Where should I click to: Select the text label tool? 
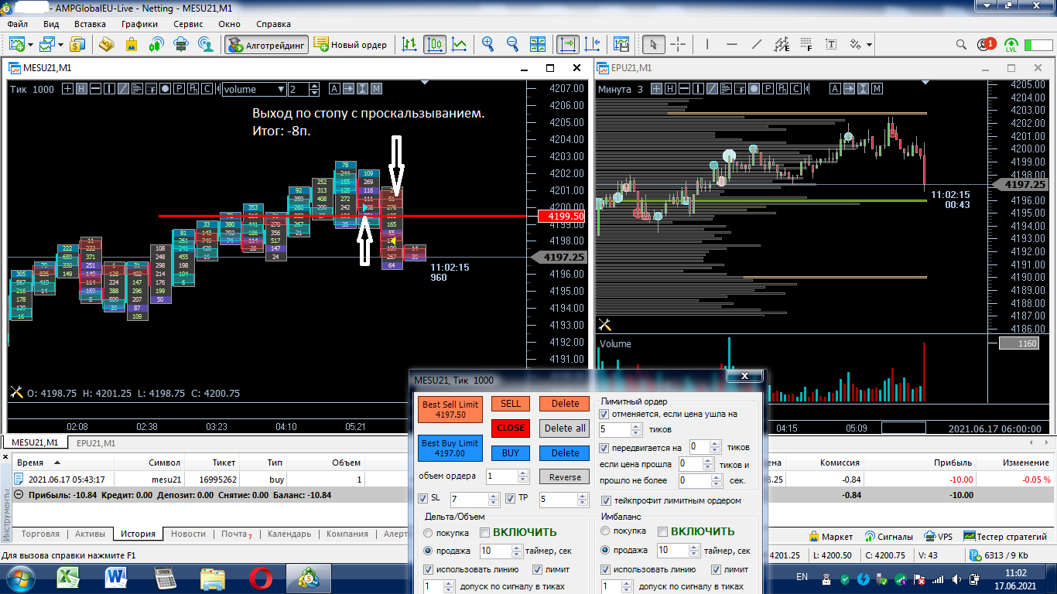click(x=832, y=44)
